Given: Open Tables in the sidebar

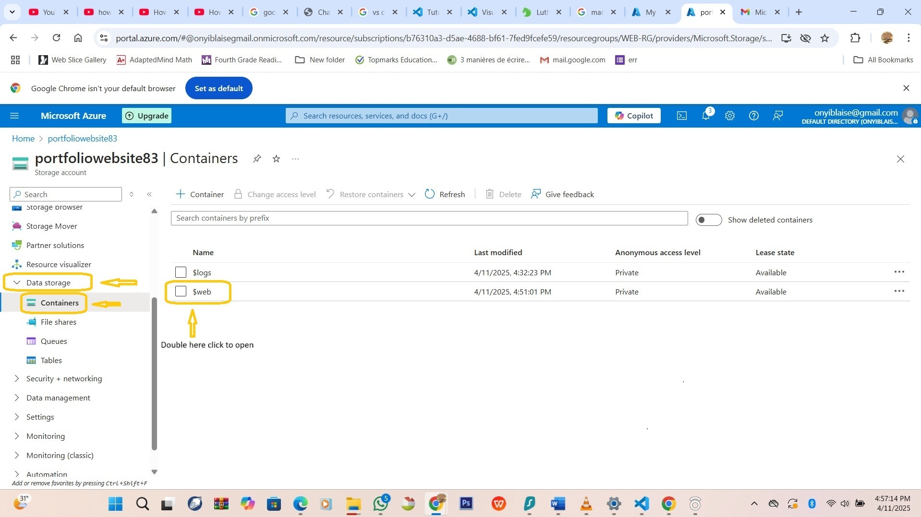Looking at the screenshot, I should click(x=51, y=360).
